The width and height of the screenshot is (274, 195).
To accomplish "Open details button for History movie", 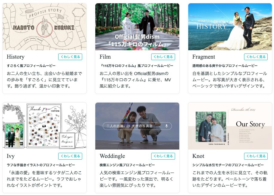I will pos(70,57).
